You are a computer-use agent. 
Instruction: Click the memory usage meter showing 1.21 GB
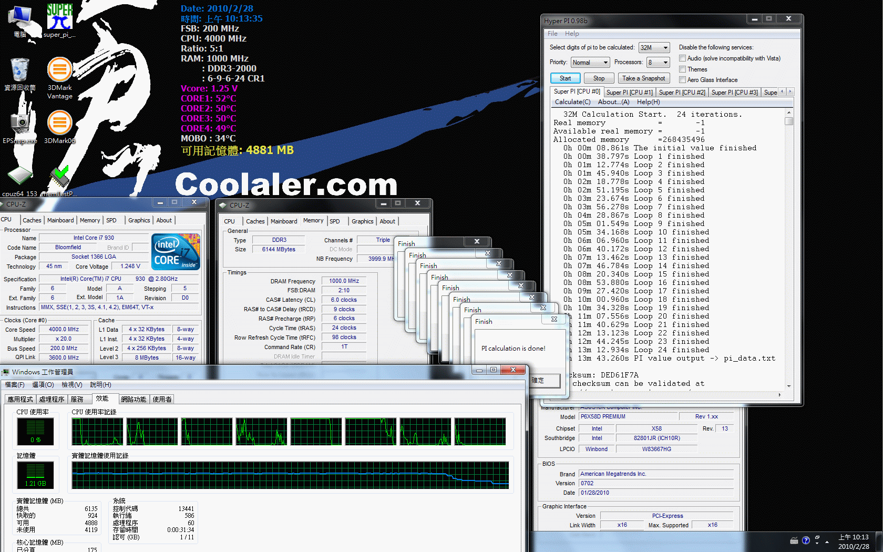[x=35, y=475]
